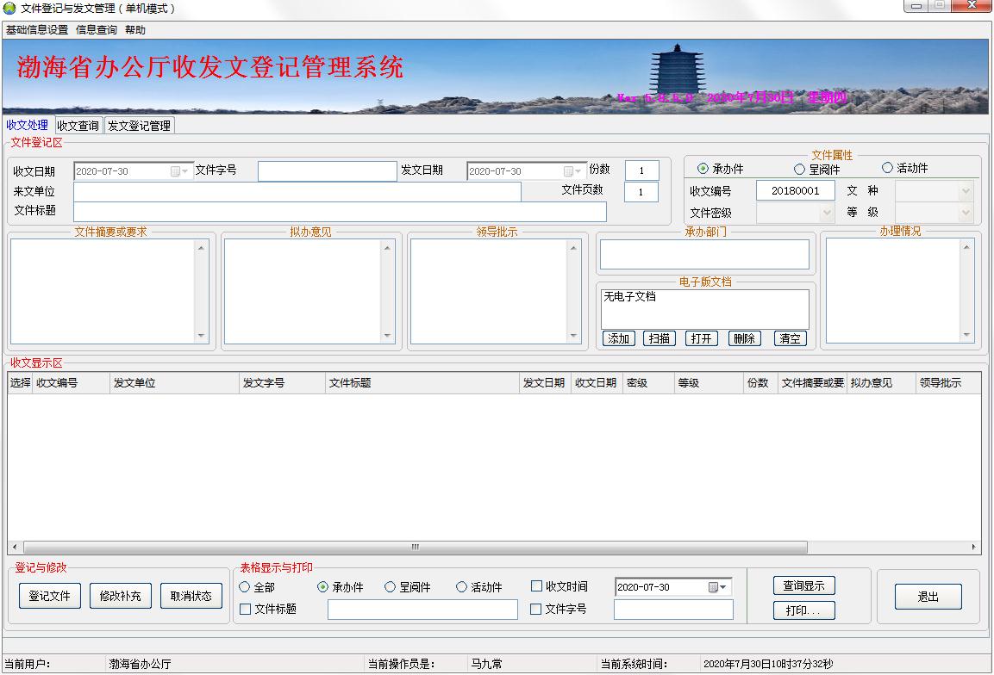
Task: Click the 登记文件 button
Action: pos(50,596)
